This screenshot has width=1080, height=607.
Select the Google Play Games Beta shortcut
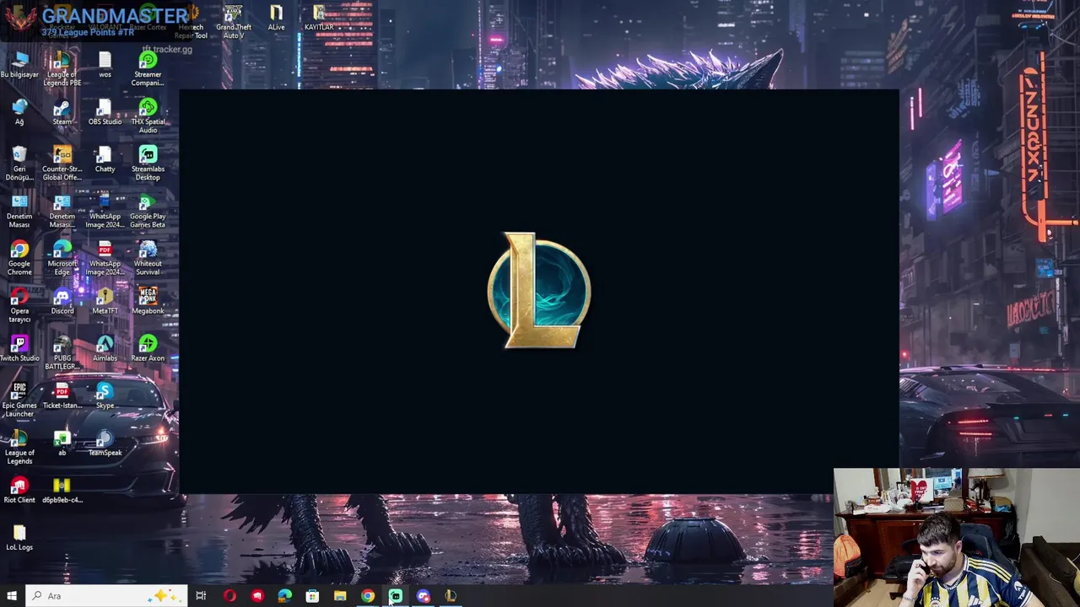coord(148,211)
